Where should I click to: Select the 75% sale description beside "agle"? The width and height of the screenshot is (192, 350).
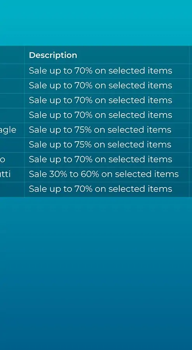pos(100,130)
